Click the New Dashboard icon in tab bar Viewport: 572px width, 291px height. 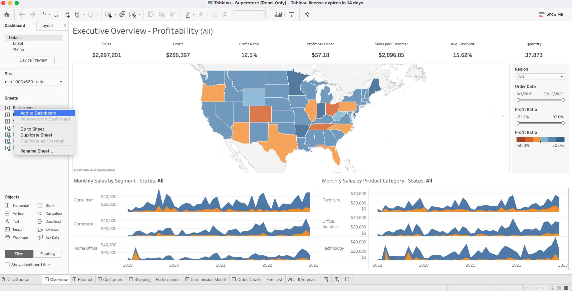tap(337, 280)
